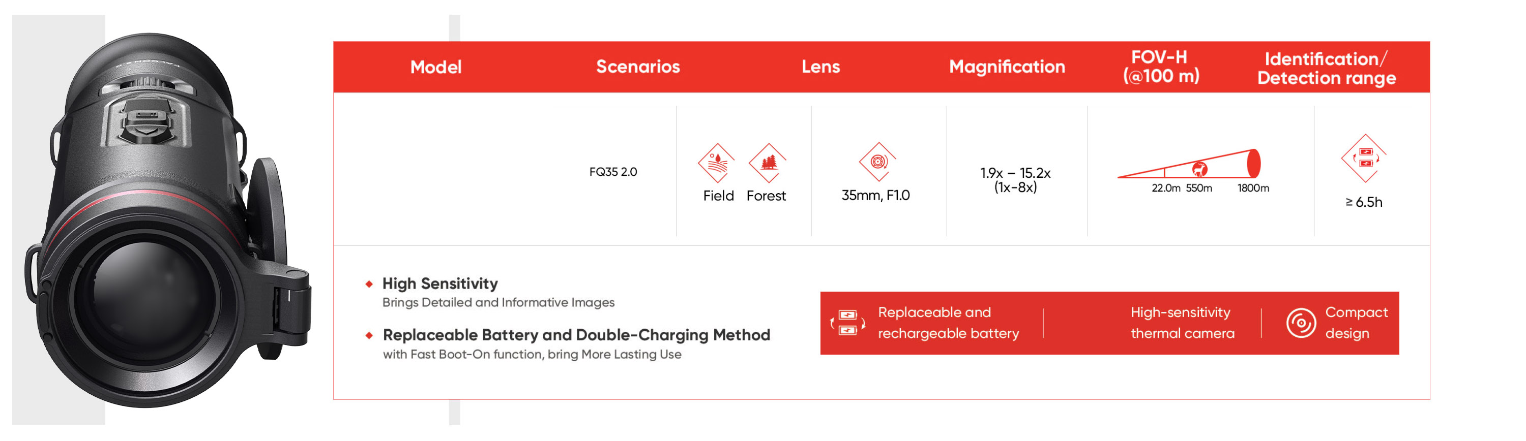Click the Forest scenario tree icon
The image size is (1526, 441).
[x=768, y=163]
